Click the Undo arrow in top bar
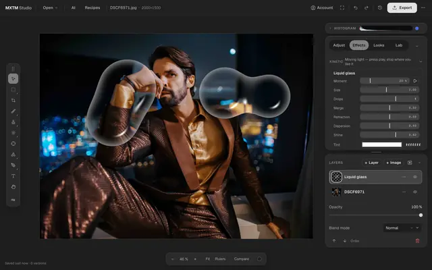432x270 pixels. 356,7
